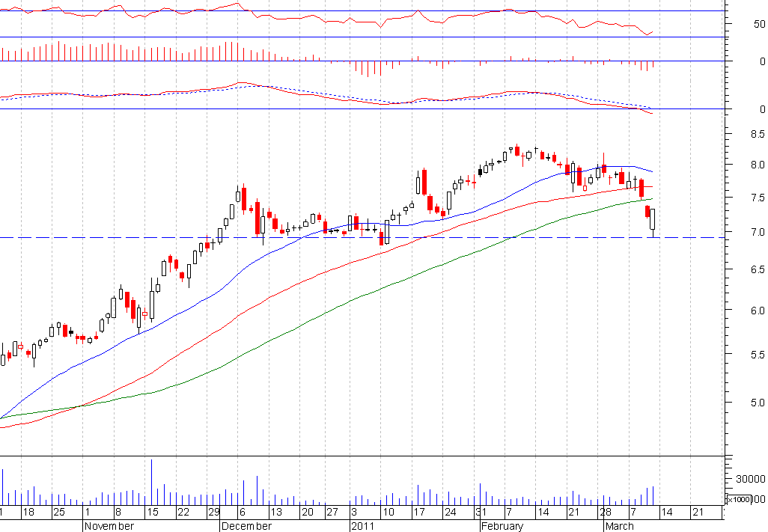Viewport: 768px width, 532px height.
Task: Select the February month label
Action: (x=502, y=526)
